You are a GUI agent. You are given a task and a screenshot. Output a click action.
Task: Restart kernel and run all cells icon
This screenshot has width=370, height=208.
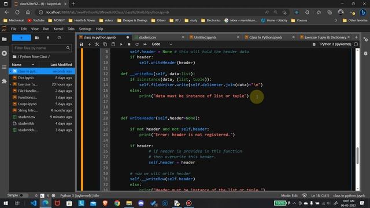pyautogui.click(x=145, y=44)
